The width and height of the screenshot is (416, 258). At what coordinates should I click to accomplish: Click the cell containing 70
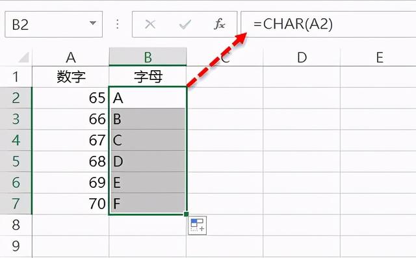click(71, 203)
